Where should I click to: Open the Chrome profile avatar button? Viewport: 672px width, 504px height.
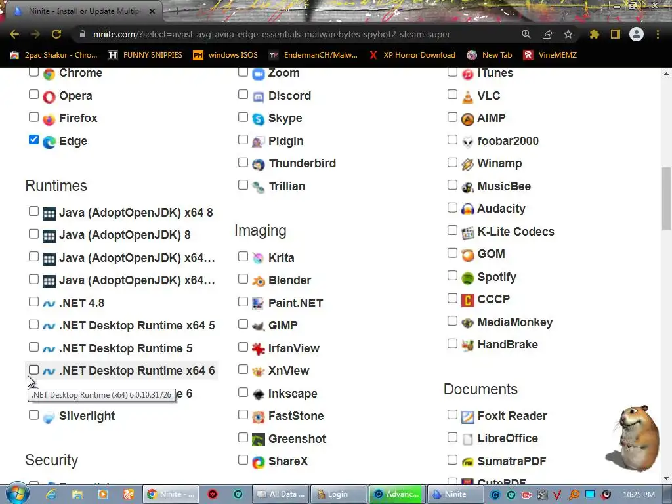637,34
